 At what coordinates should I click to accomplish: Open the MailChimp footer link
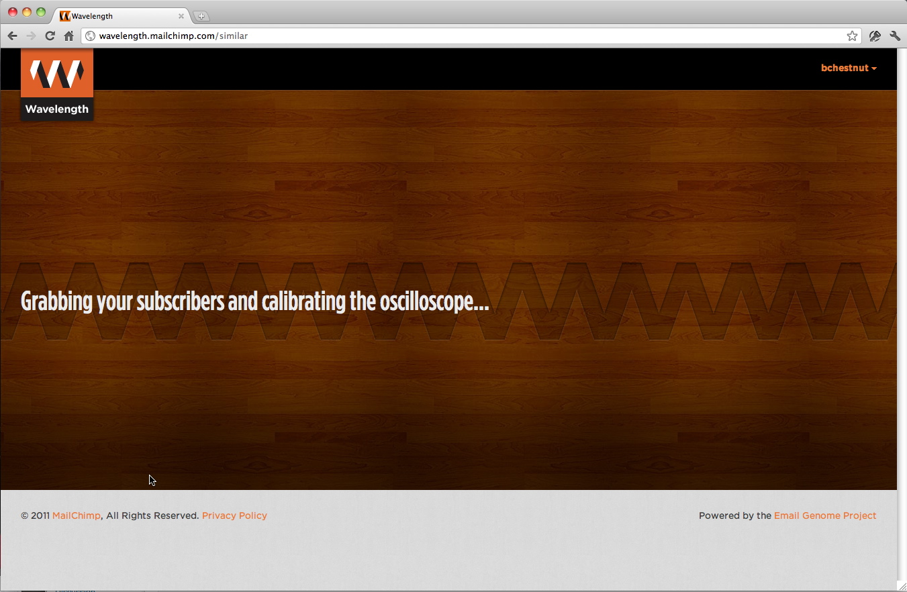coord(77,515)
